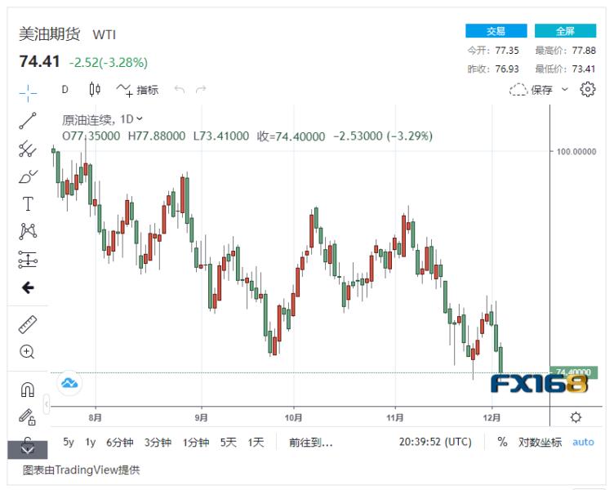This screenshot has height=490, width=614.
Task: Click the 20:39:52 (UTC) timezone selector
Action: point(435,442)
